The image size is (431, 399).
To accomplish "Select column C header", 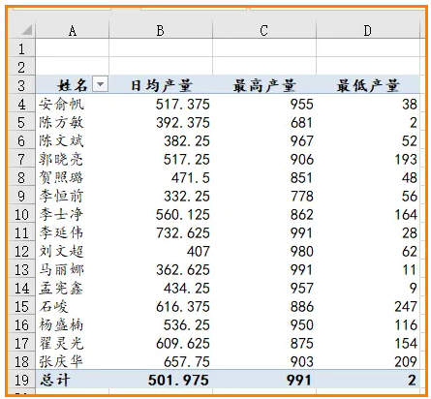I will pos(264,30).
